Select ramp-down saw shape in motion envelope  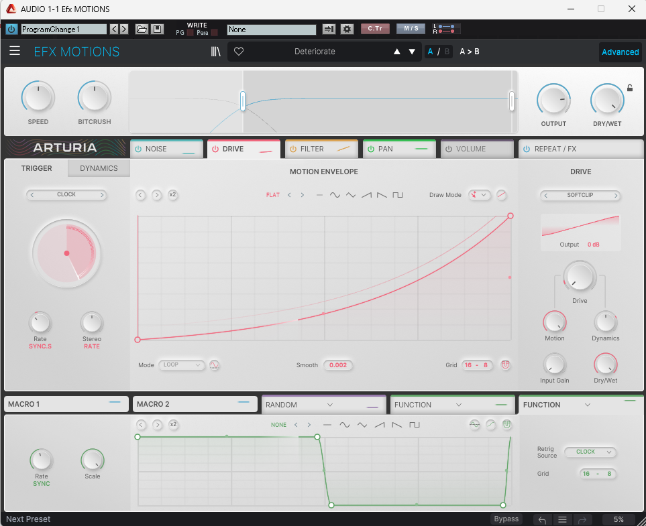(382, 195)
